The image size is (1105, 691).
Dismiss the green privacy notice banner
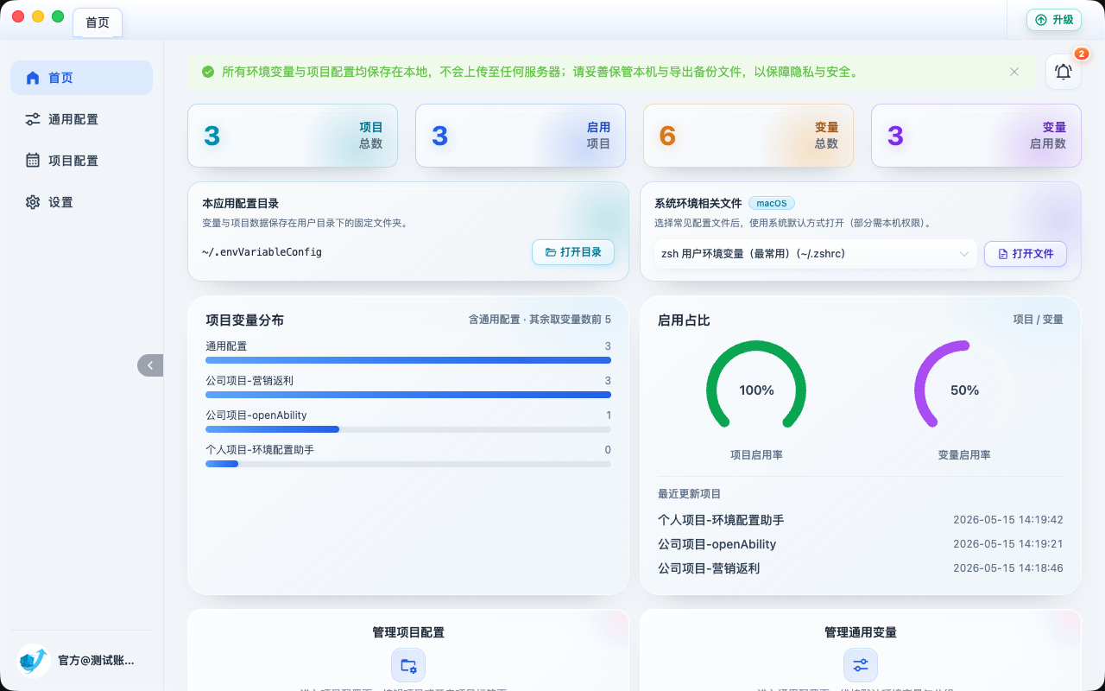[x=1014, y=72]
